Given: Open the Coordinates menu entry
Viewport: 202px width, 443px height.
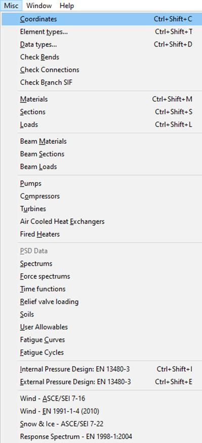Looking at the screenshot, I should (x=102, y=19).
